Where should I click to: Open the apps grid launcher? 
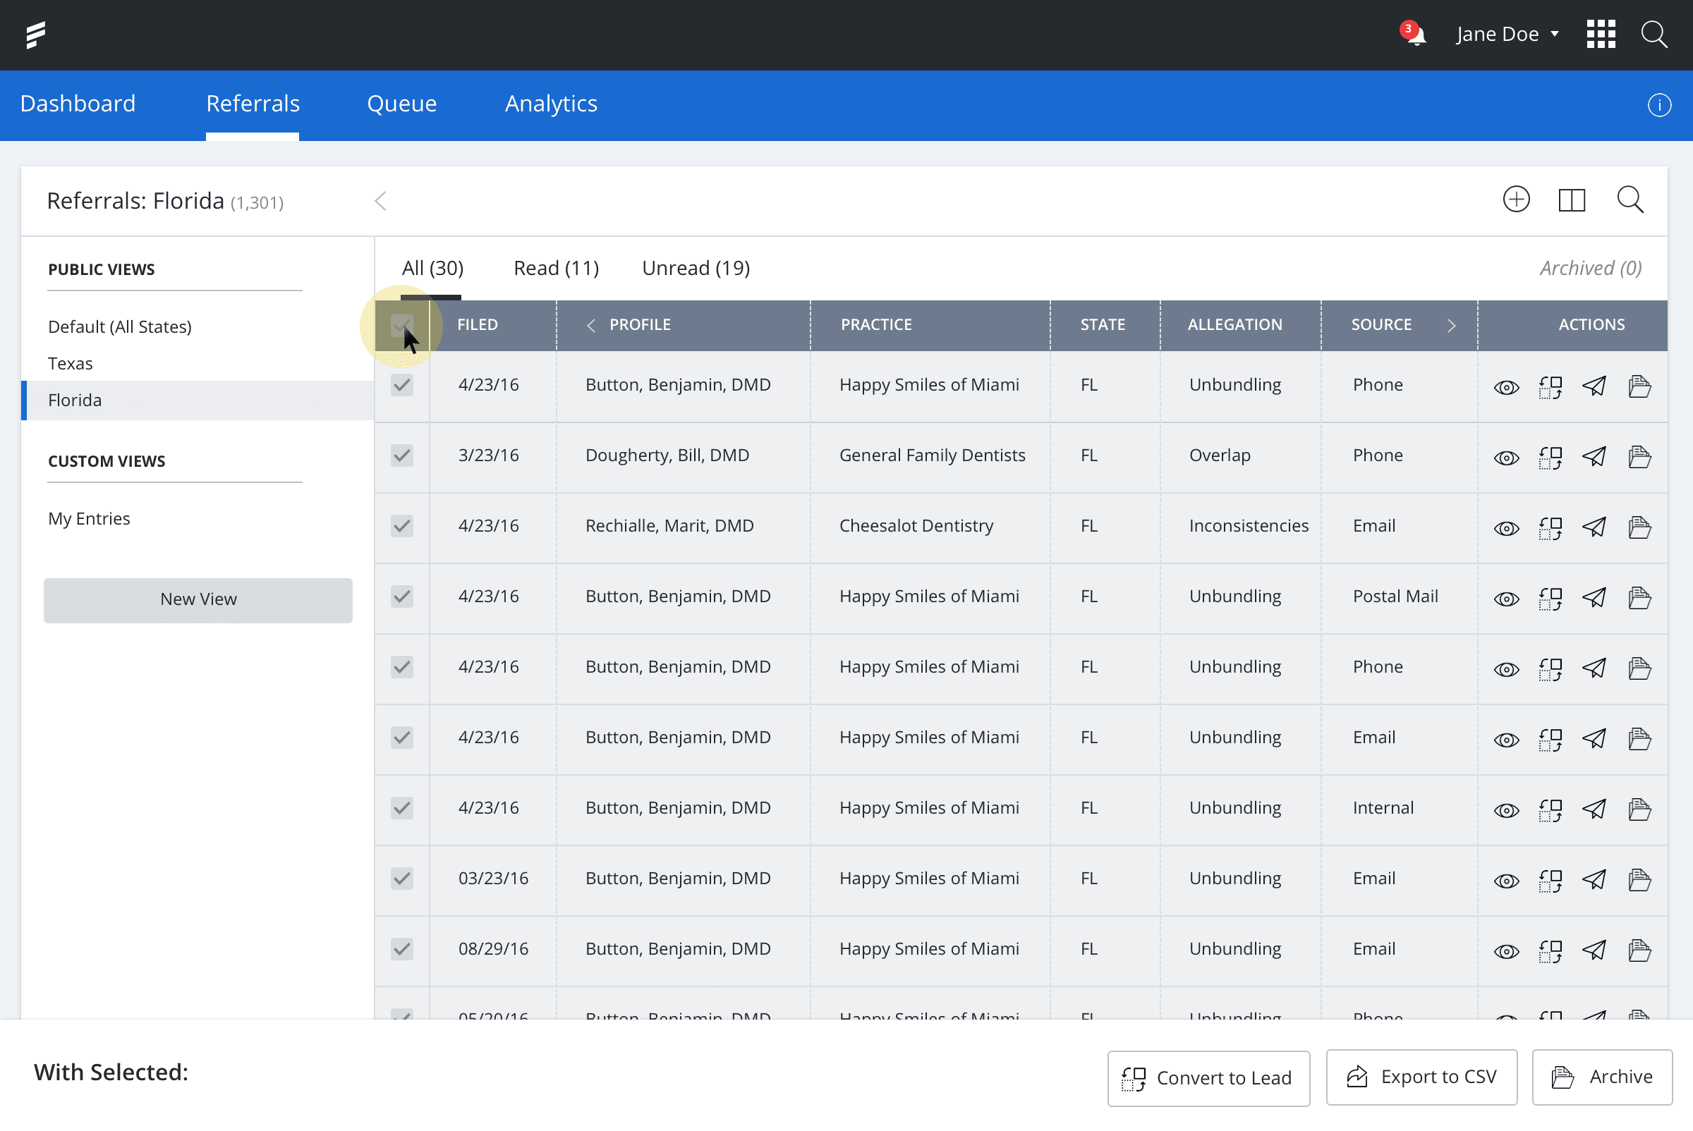click(x=1600, y=34)
